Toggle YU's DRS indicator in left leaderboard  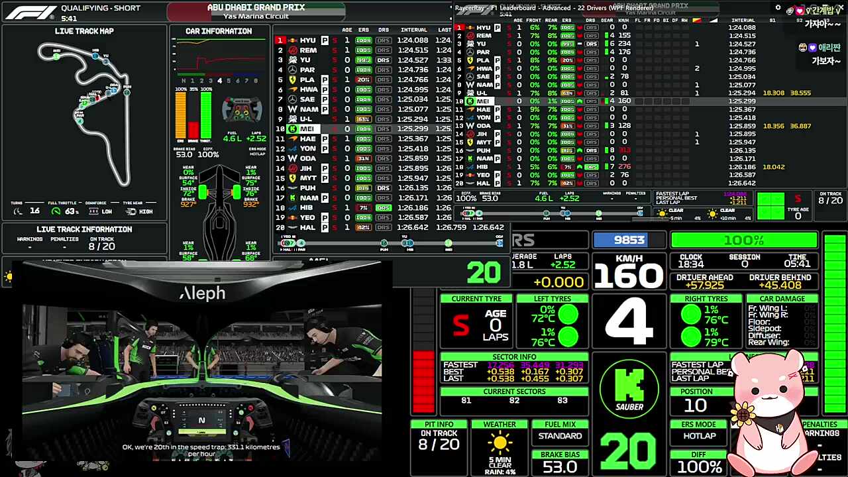383,60
